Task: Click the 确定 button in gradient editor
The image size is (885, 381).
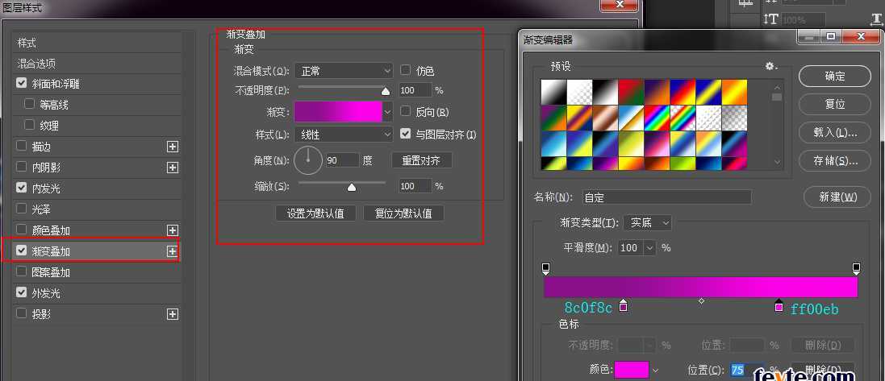Action: 834,77
